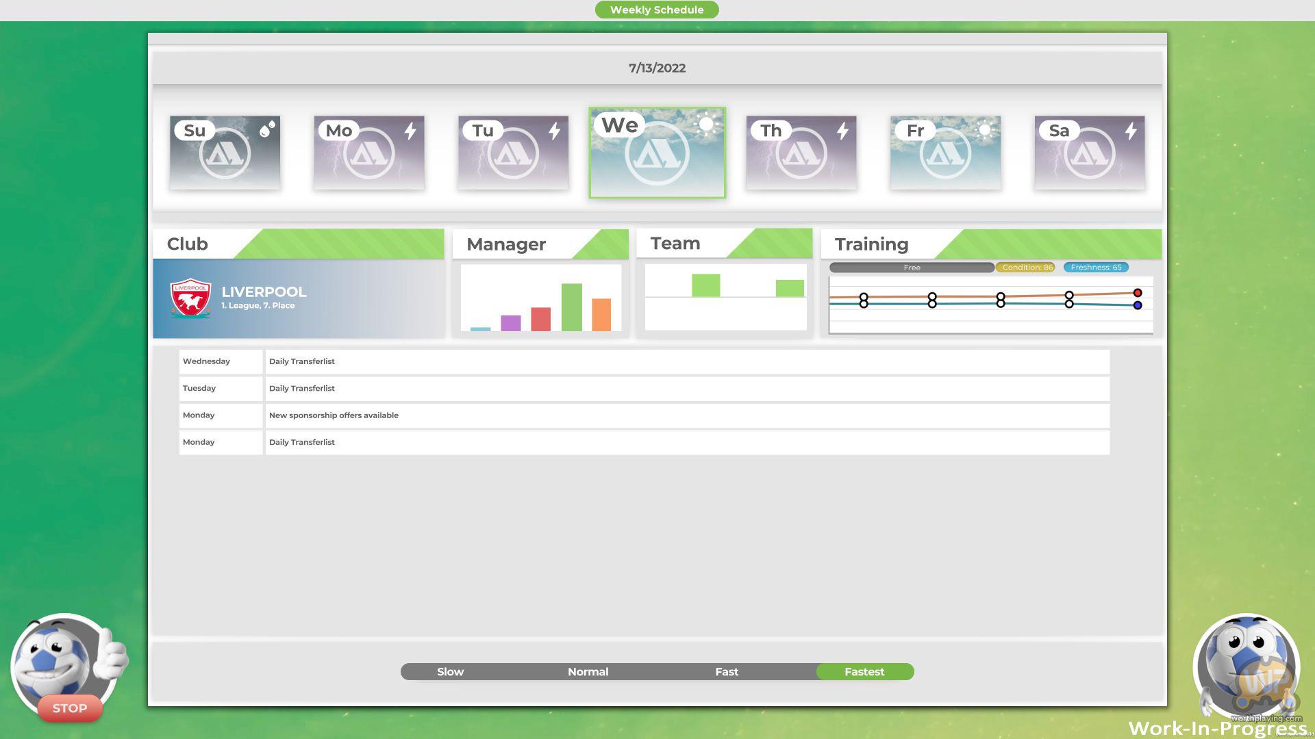Set simulation speed to Slow
The height and width of the screenshot is (739, 1315).
pyautogui.click(x=450, y=672)
